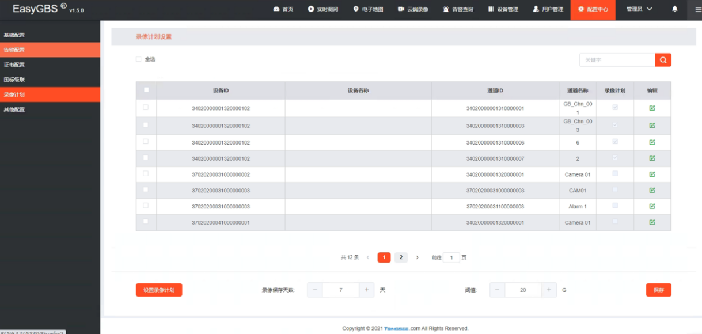This screenshot has height=334, width=702.
Task: Open 实时调阅 in top navigation
Action: coord(323,9)
